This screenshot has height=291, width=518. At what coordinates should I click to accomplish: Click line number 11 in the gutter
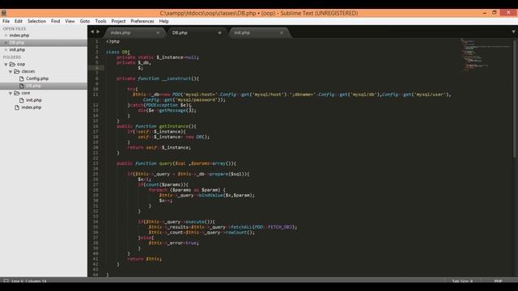[x=96, y=95]
